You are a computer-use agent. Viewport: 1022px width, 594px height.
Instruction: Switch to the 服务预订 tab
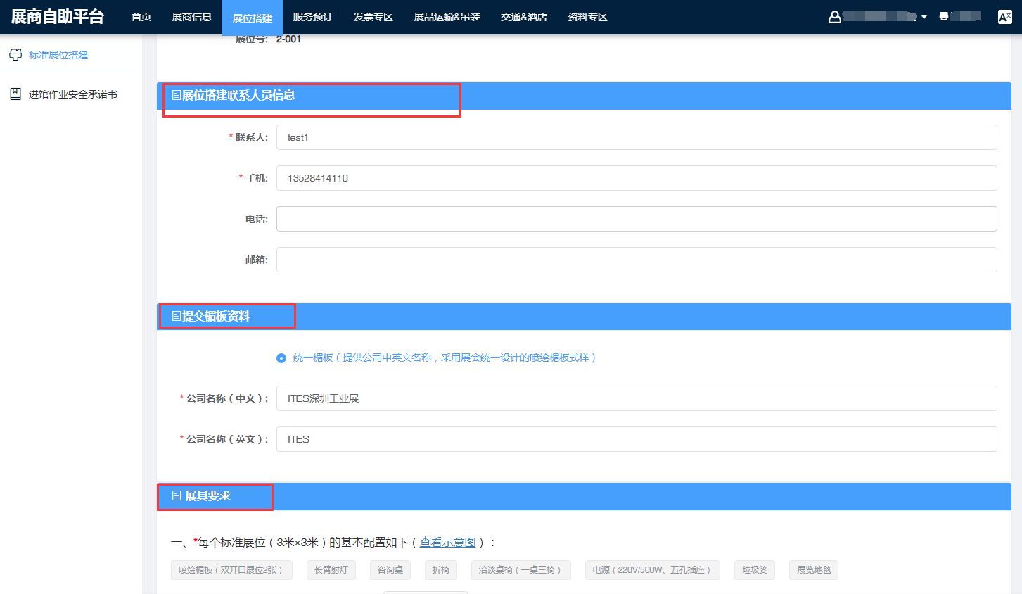[x=312, y=17]
